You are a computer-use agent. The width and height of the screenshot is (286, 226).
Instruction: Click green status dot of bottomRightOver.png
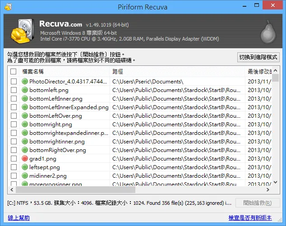[25, 150]
